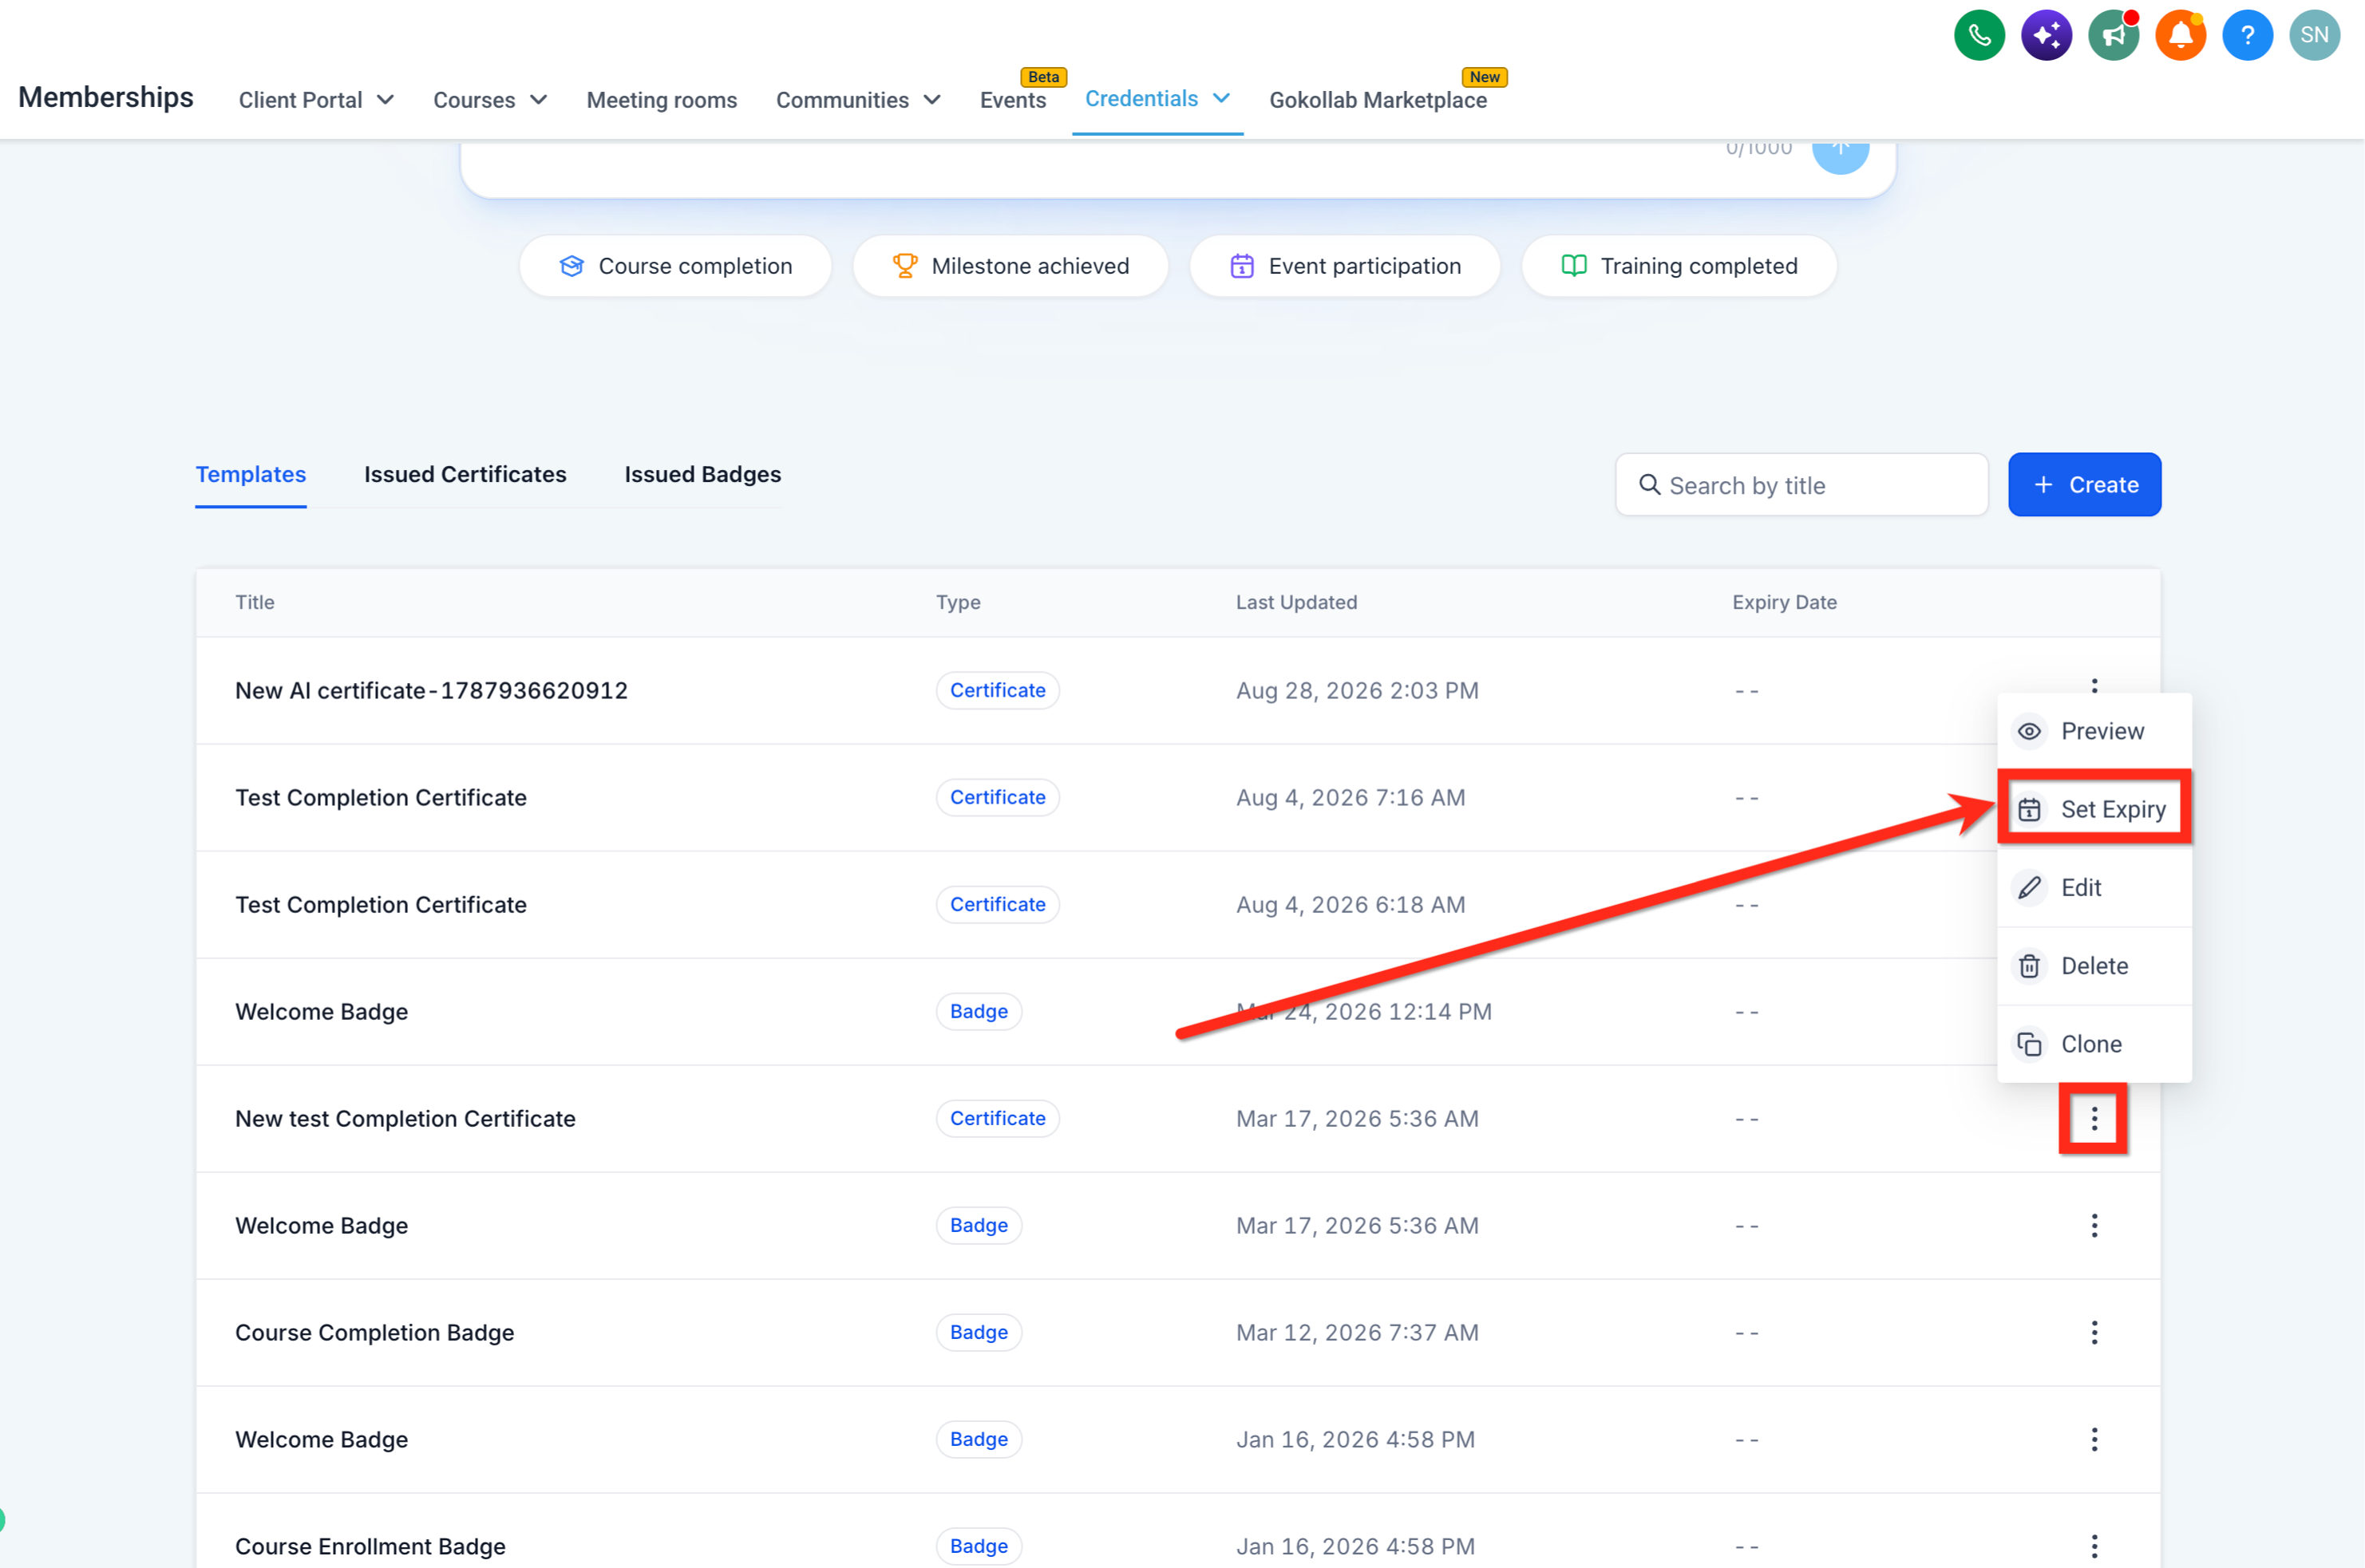
Task: Open Gokollab Marketplace
Action: tap(1377, 100)
